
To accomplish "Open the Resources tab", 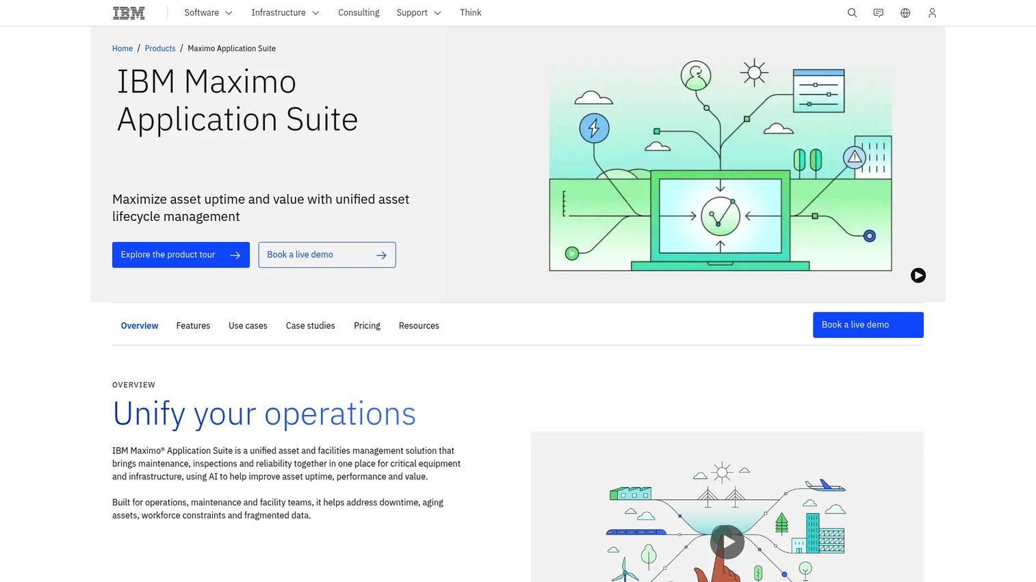I will 419,326.
